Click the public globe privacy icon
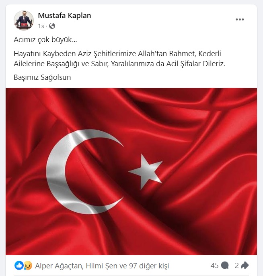This screenshot has width=263, height=276. pos(52,26)
